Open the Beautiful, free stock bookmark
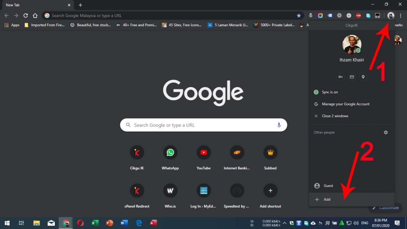This screenshot has width=407, height=229. pyautogui.click(x=91, y=25)
